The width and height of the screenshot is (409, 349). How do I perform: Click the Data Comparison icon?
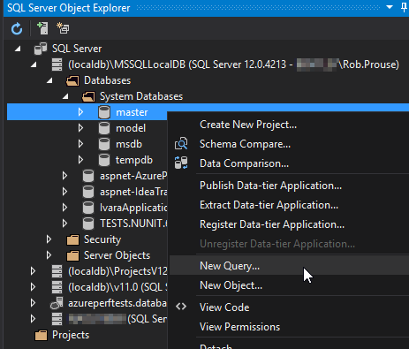tap(181, 163)
